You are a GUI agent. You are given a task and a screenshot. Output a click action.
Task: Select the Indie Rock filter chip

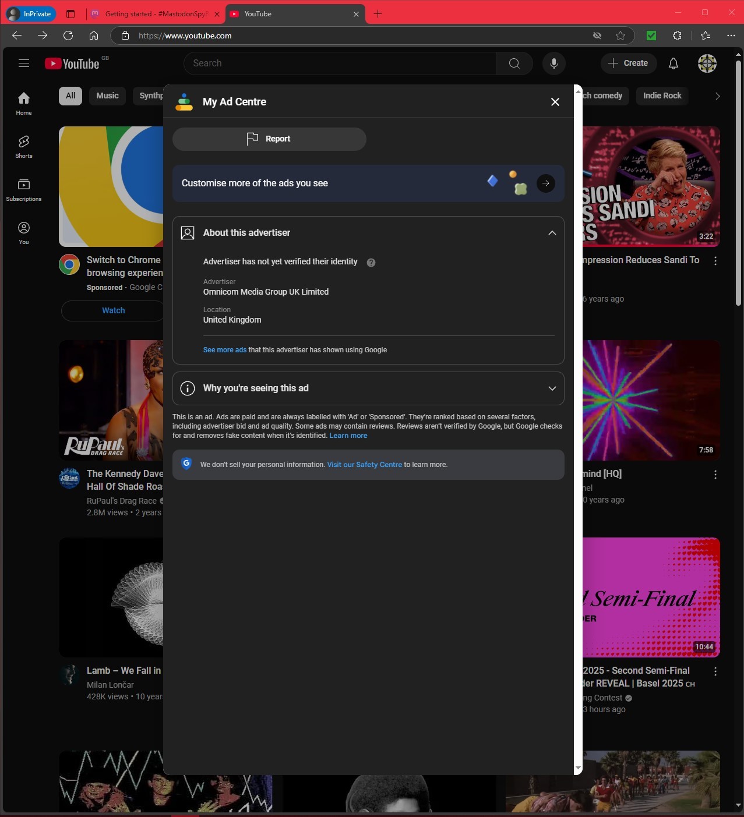[x=662, y=96]
